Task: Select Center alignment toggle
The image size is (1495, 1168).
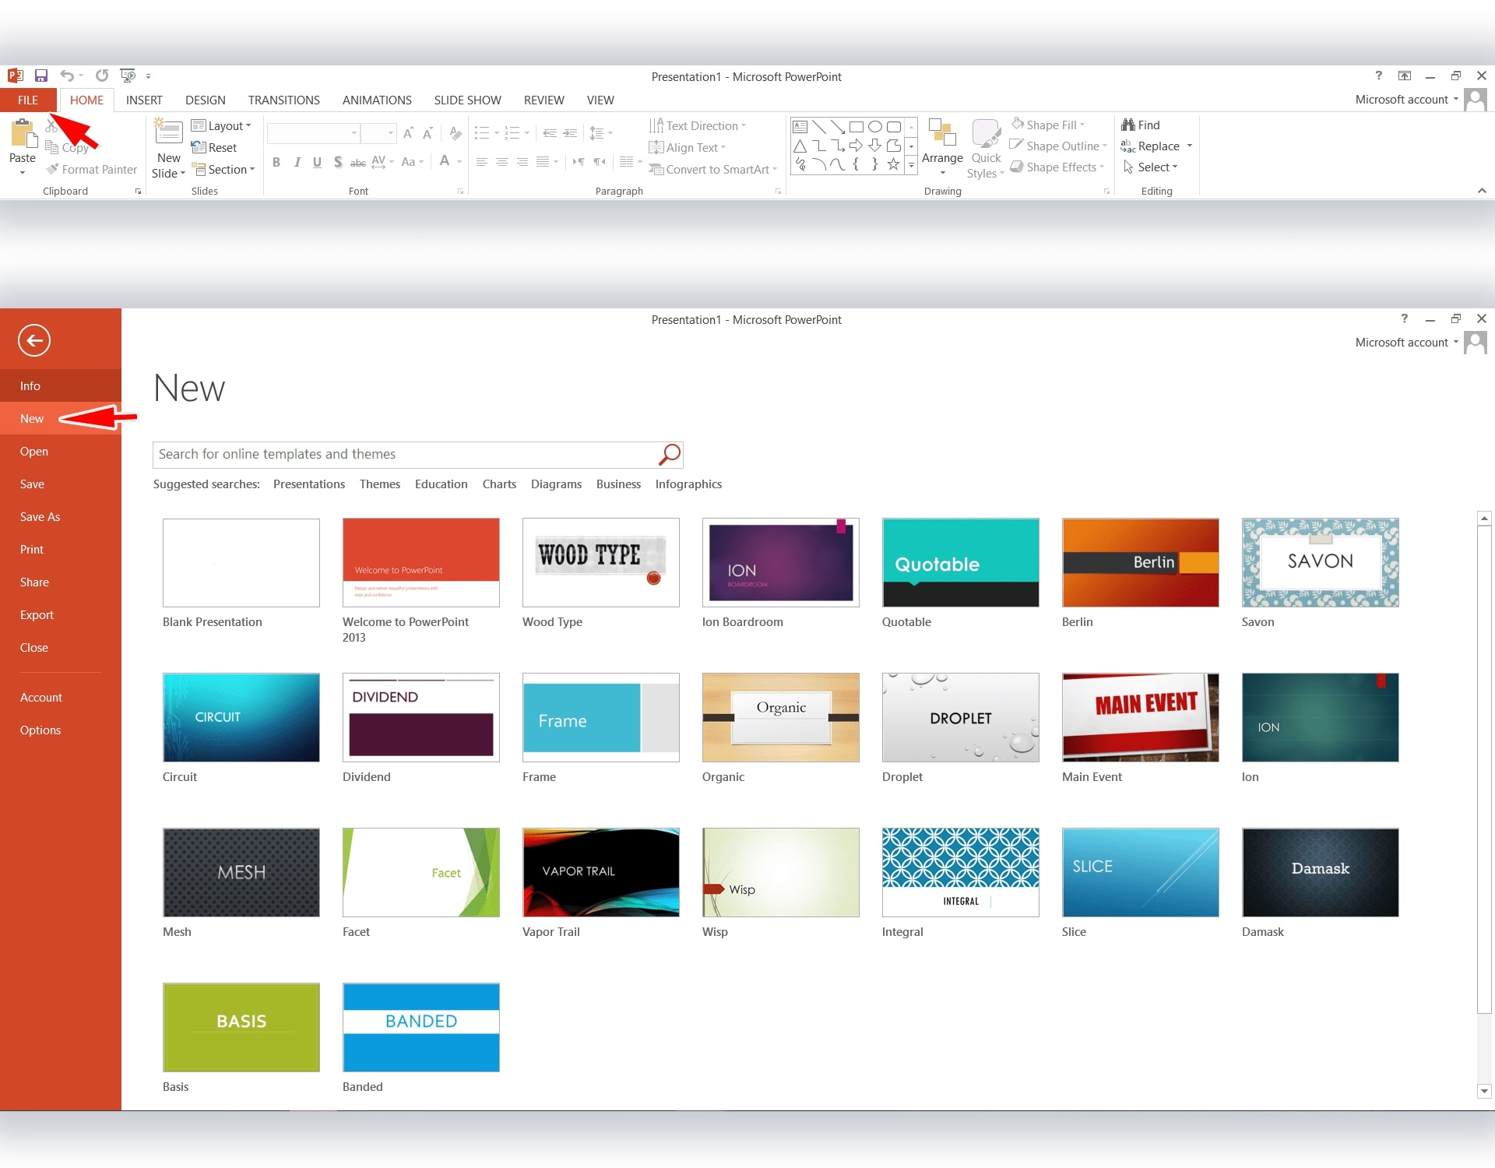Action: 502,162
